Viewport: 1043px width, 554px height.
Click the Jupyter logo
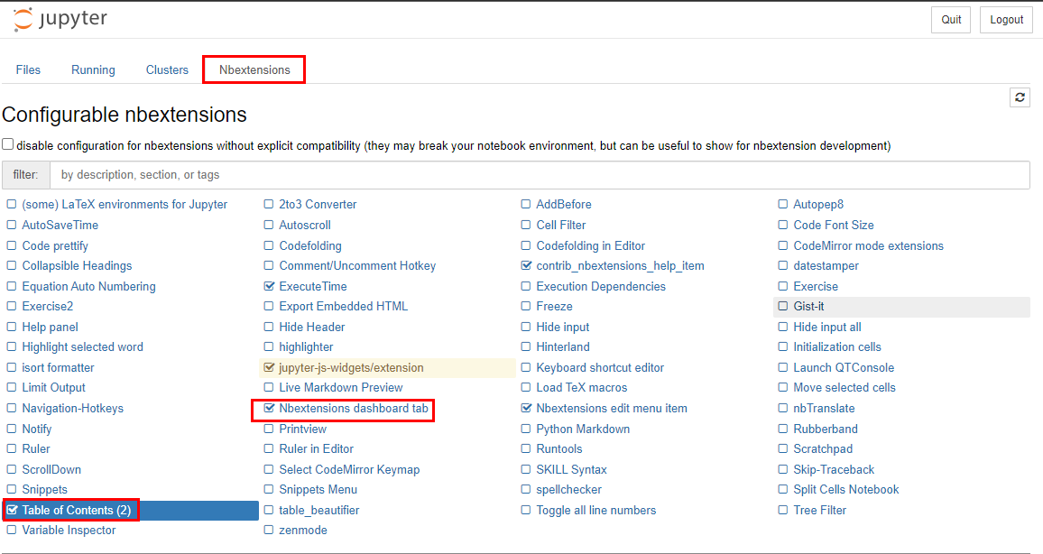tap(60, 19)
